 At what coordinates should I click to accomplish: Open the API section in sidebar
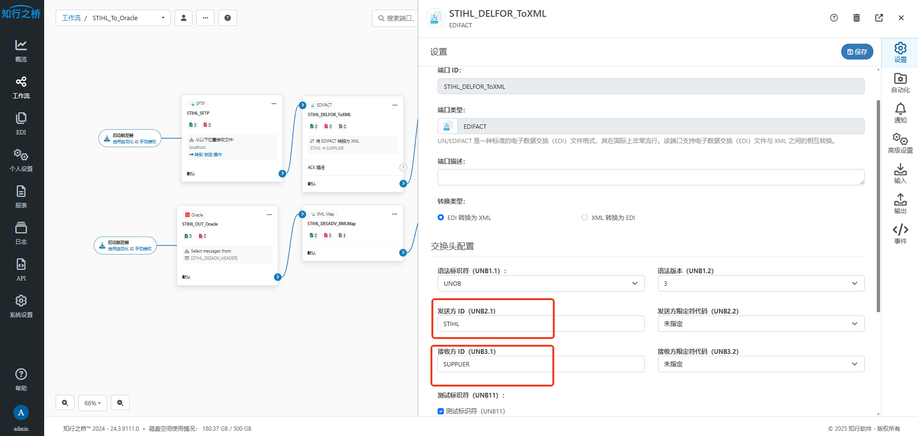(x=21, y=269)
